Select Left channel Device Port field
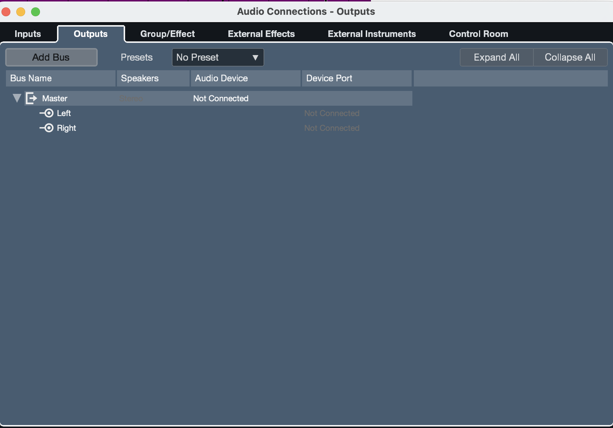This screenshot has width=613, height=428. tap(357, 113)
